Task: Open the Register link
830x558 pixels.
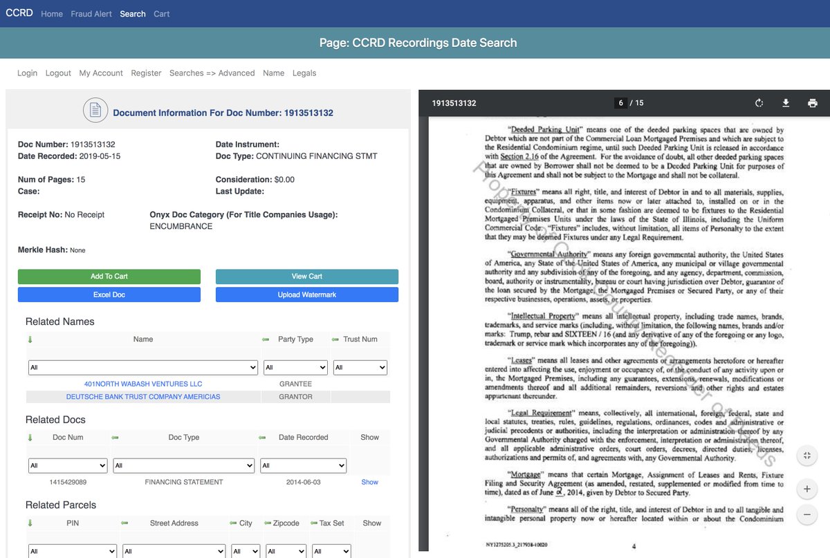Action: coord(146,73)
